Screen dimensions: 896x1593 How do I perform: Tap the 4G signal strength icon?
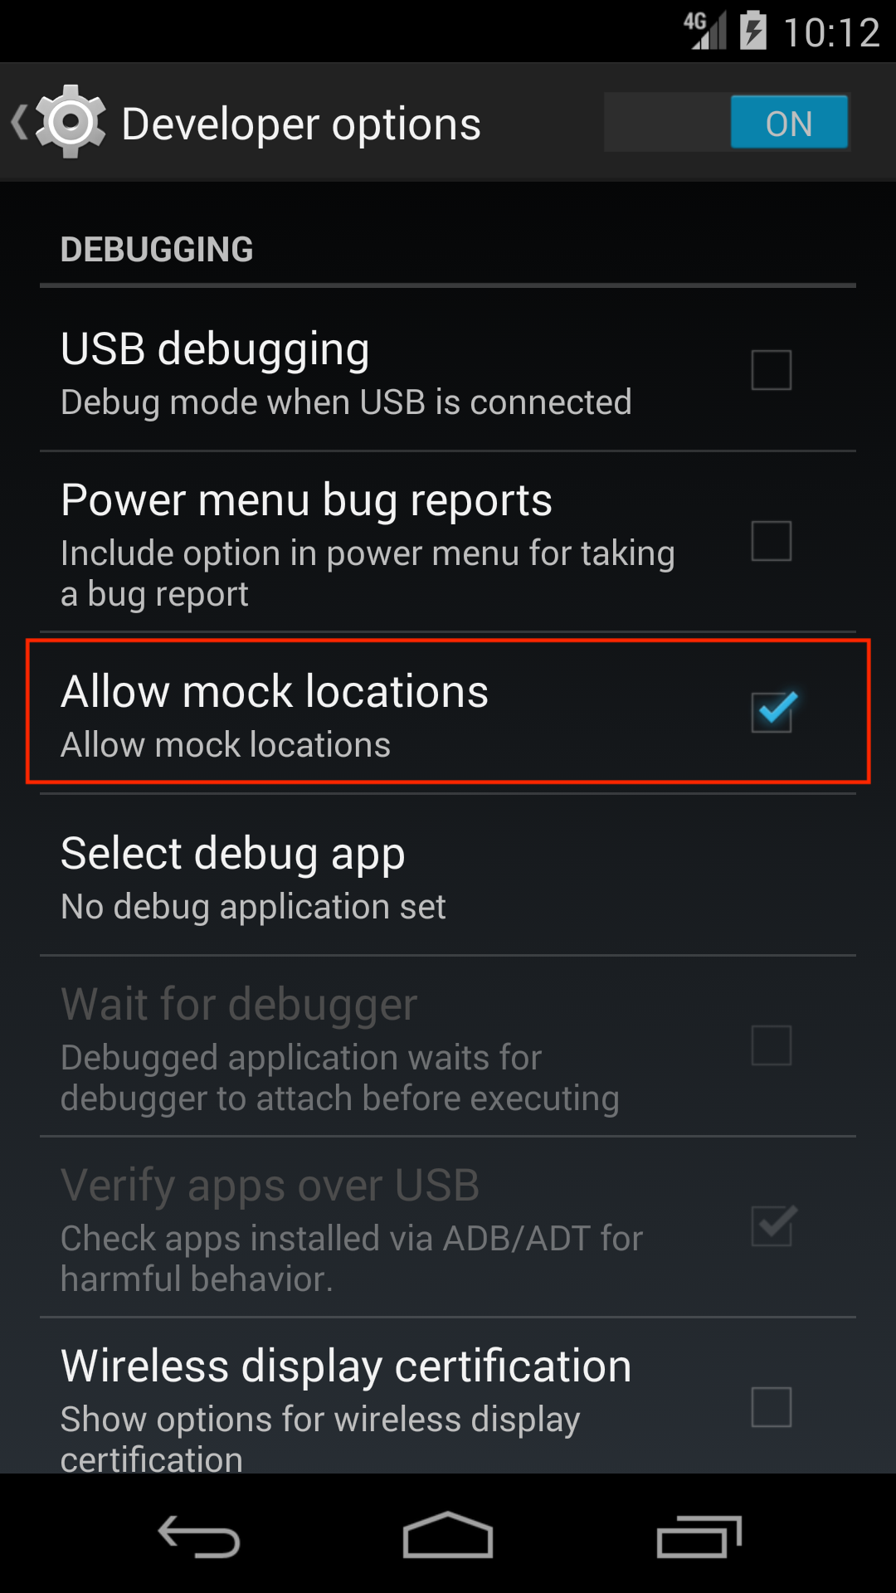705,30
